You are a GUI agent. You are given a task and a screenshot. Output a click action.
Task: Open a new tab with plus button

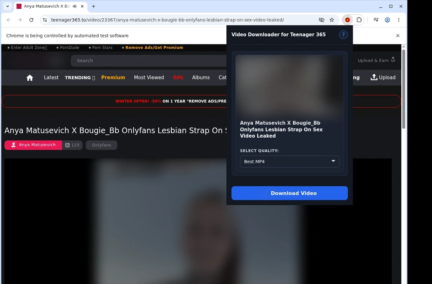click(x=94, y=6)
